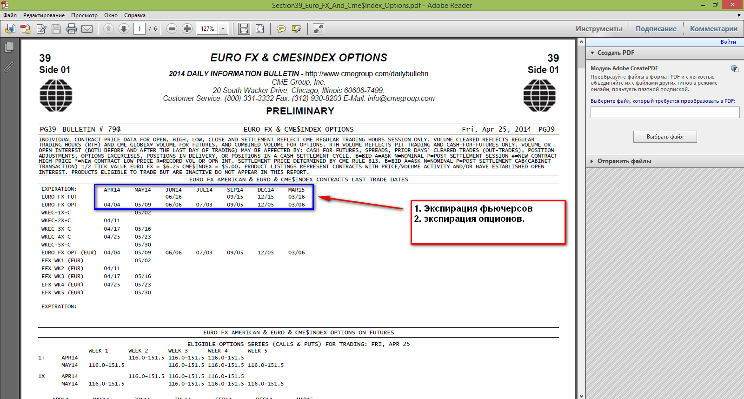The width and height of the screenshot is (744, 399).
Task: Zoom out with the minus button
Action: pos(172,29)
